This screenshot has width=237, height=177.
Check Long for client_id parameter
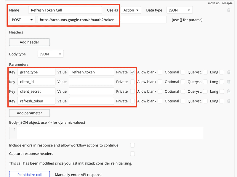(x=222, y=82)
